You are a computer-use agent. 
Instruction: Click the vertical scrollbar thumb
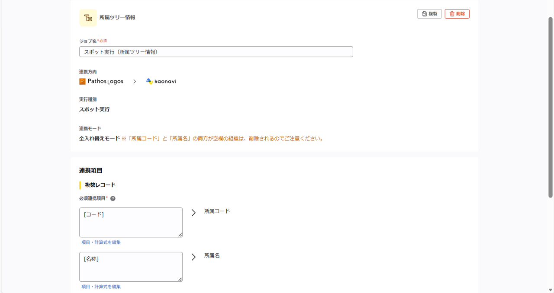[551, 108]
